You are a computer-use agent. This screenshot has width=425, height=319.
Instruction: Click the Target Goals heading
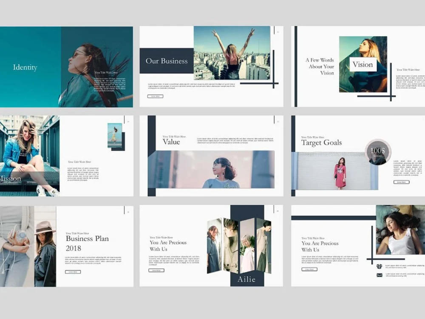coord(321,143)
